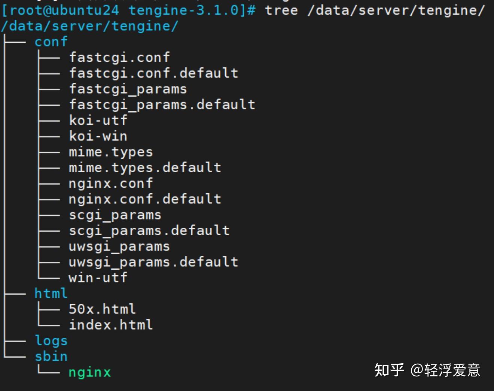The height and width of the screenshot is (391, 494).
Task: Select the koi-win file entry
Action: tap(98, 136)
